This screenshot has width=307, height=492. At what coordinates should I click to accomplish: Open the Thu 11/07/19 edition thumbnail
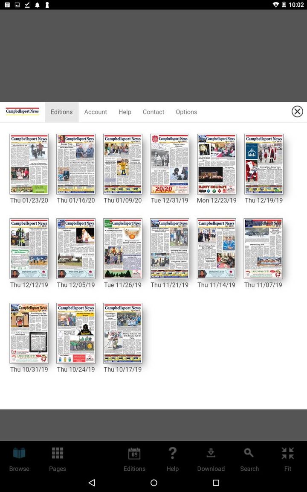(263, 249)
